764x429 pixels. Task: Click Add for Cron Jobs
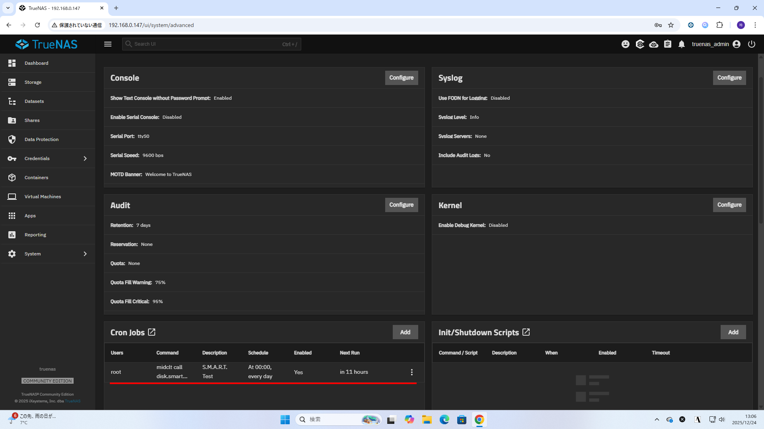point(405,332)
